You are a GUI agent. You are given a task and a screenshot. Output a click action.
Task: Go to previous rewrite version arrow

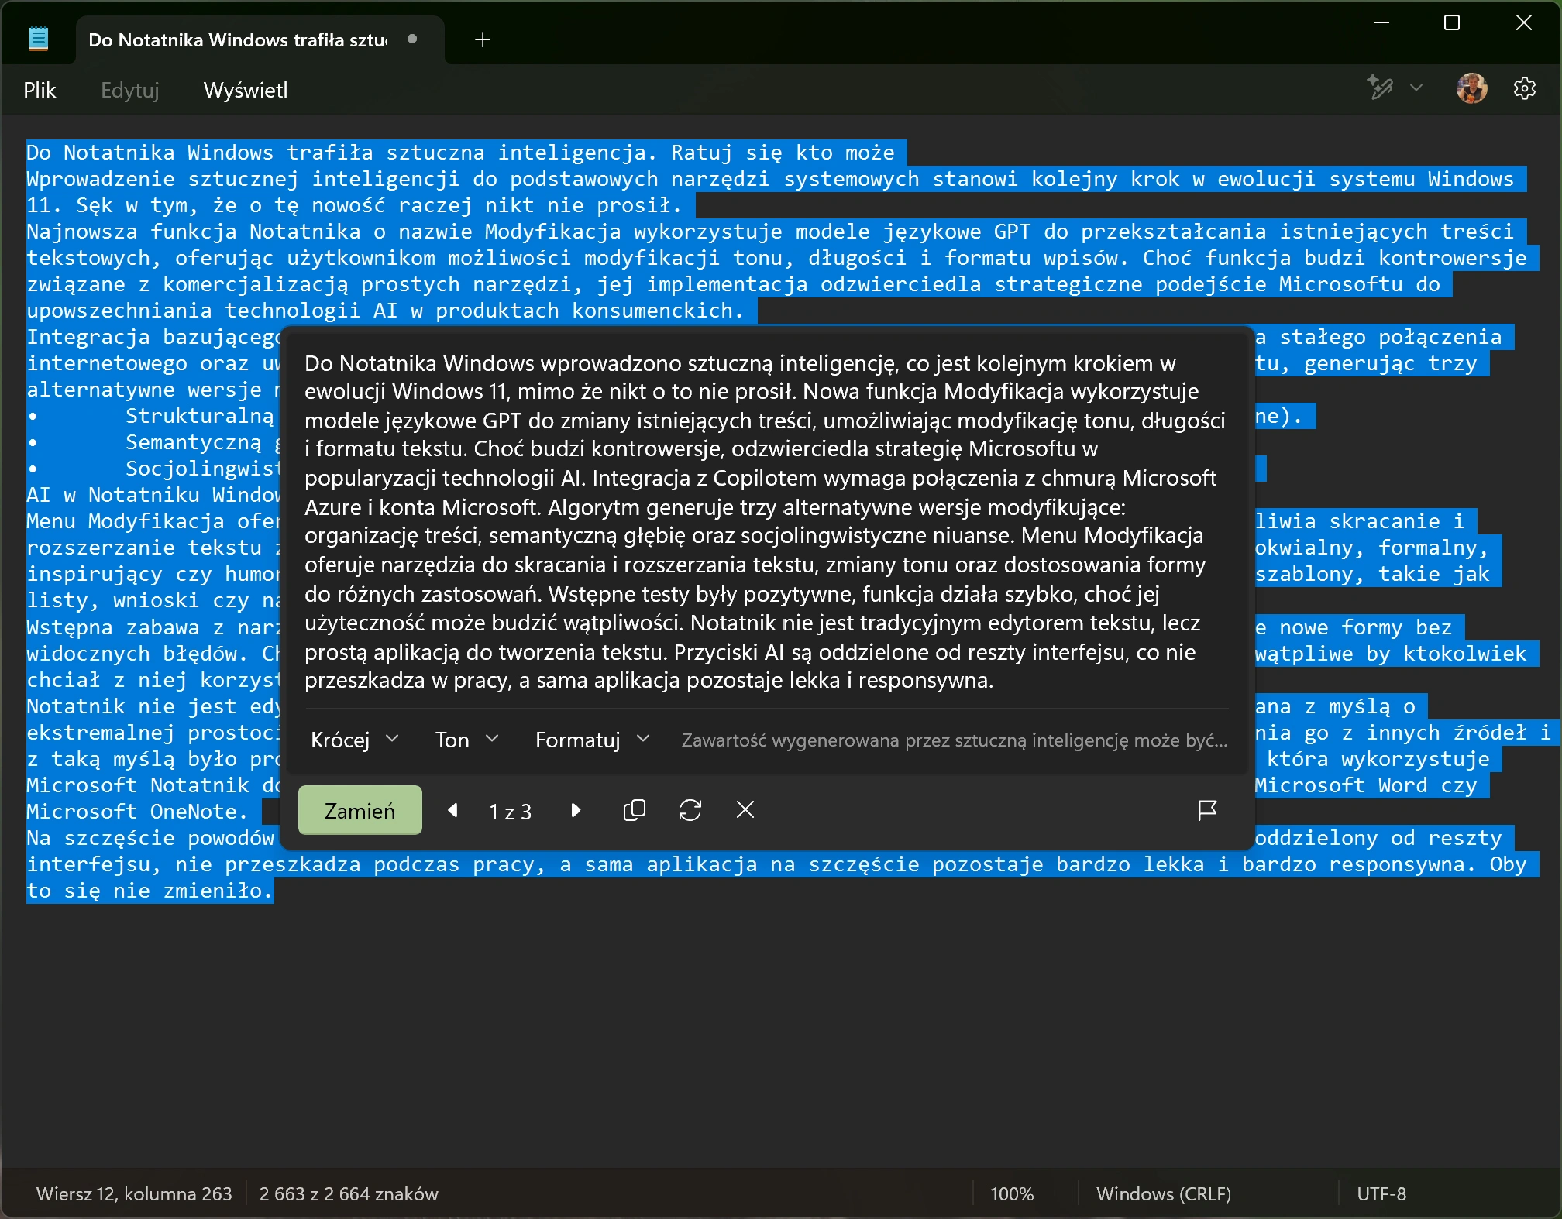tap(453, 810)
